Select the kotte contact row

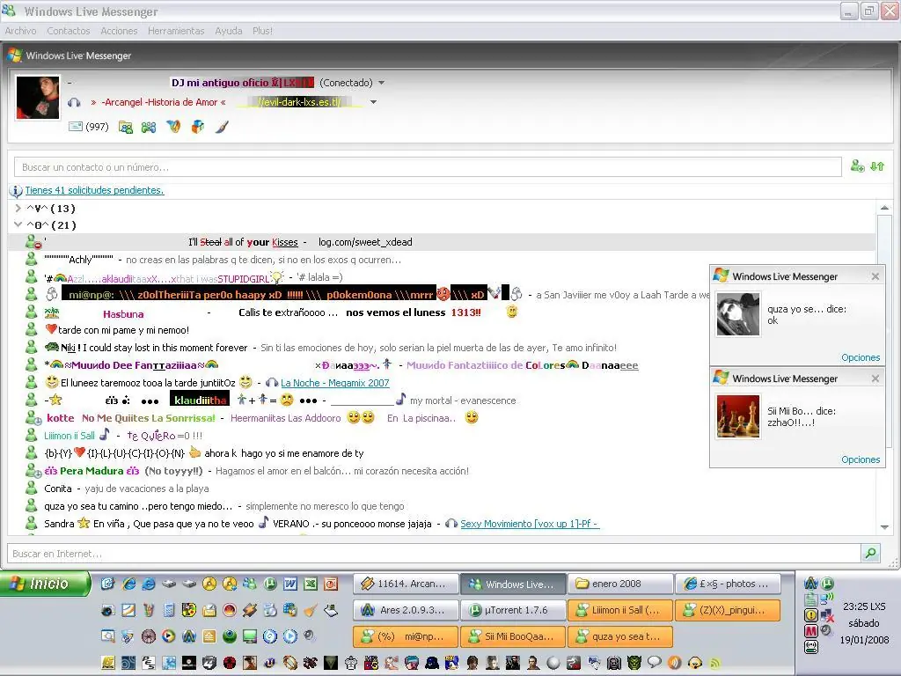(360, 418)
